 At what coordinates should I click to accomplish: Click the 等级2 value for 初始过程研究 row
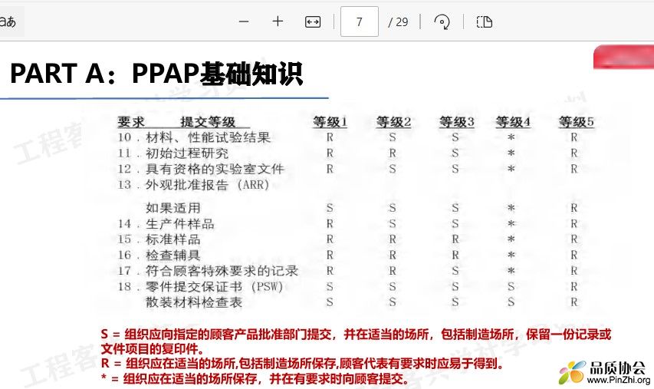(393, 153)
